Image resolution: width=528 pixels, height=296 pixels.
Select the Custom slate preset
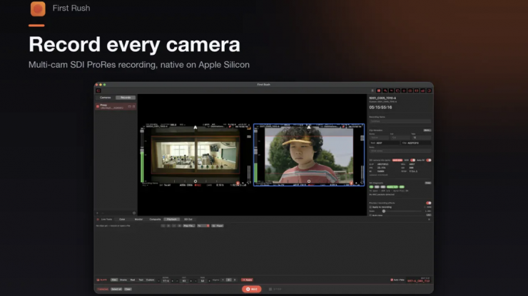150,280
